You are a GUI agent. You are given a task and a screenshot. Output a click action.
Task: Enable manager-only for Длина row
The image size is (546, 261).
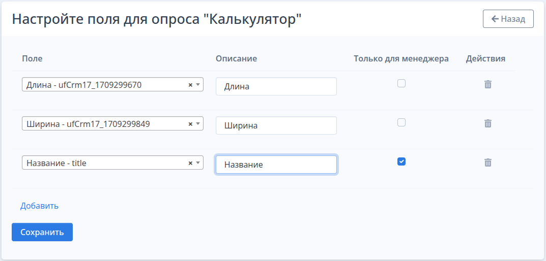tap(401, 83)
